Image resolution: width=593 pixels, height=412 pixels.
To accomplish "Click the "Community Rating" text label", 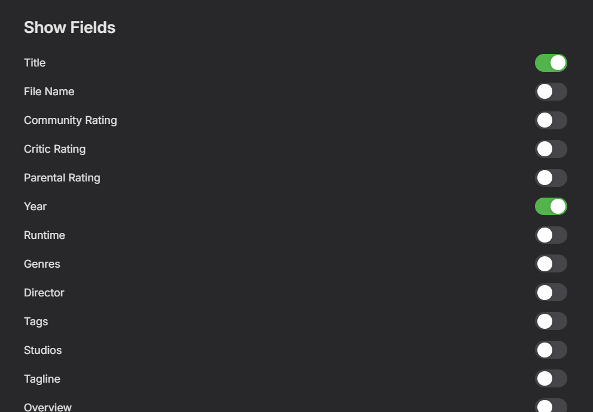I will pos(70,120).
